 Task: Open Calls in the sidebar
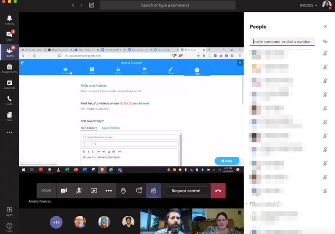point(9,100)
